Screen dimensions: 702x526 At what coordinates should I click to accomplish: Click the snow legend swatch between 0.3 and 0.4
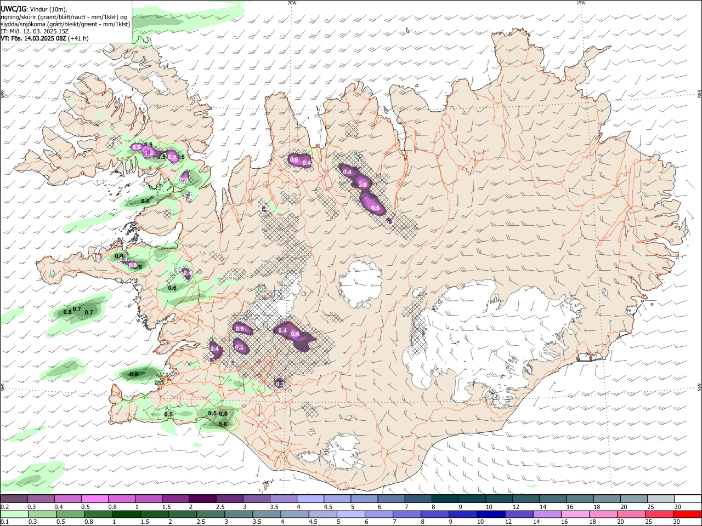(41, 499)
